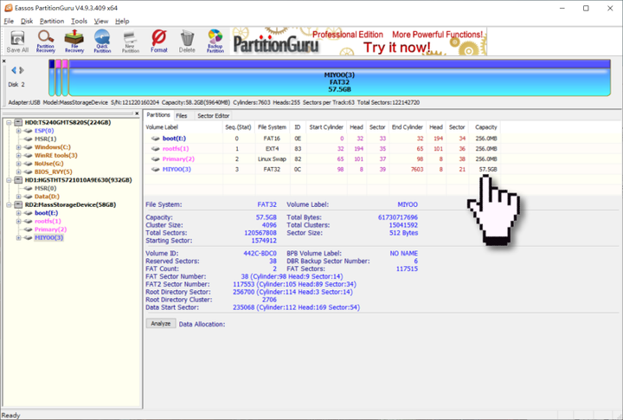623x420 pixels.
Task: Switch to the Files tab
Action: coord(182,116)
